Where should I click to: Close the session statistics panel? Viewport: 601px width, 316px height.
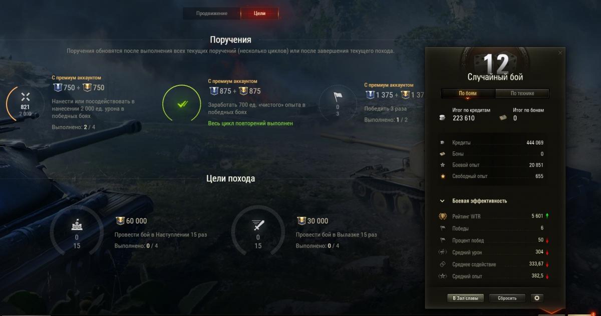coord(560,52)
